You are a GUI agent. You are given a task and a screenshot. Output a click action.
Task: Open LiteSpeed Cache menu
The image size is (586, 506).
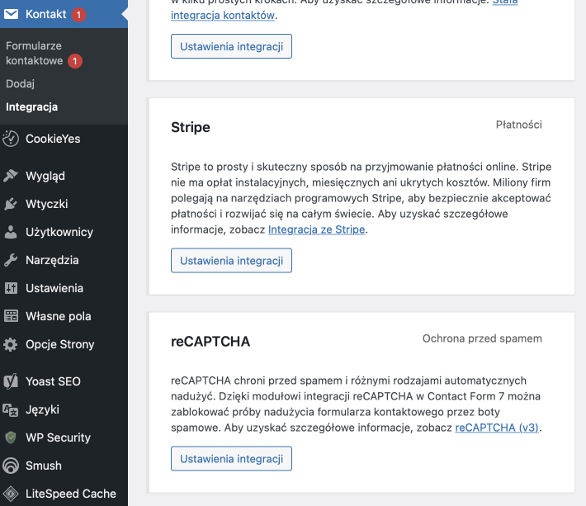click(64, 494)
